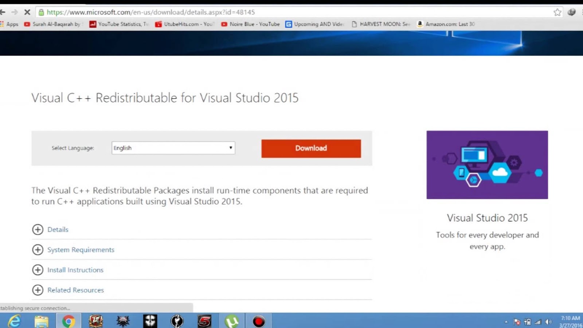The image size is (583, 328).
Task: Open the HARVEST MOON bookmark
Action: [381, 24]
